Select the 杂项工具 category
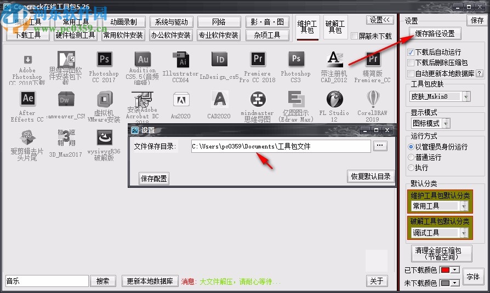Viewport: 490px width, 293px height. 267,35
